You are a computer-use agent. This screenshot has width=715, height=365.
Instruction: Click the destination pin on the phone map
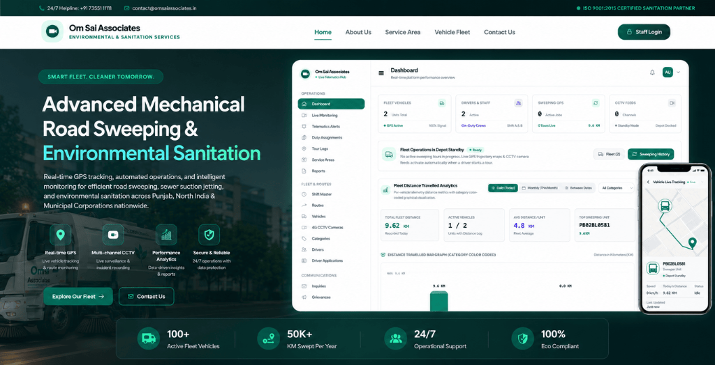click(692, 244)
